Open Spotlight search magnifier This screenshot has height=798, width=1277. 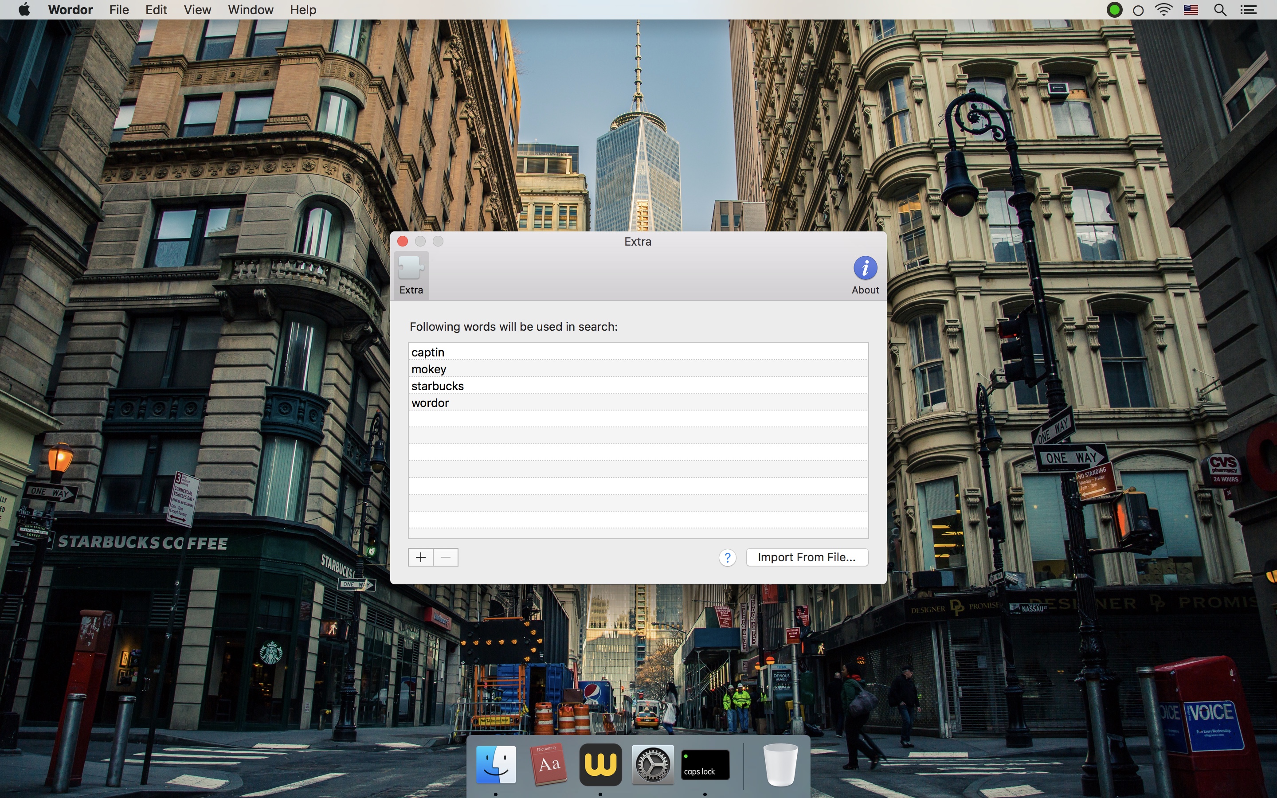click(1220, 10)
